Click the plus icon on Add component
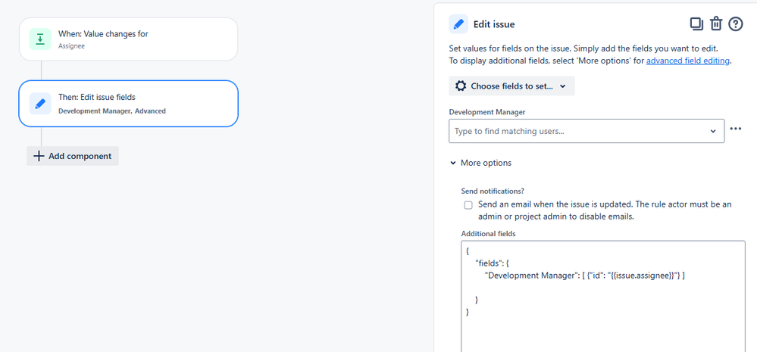Viewport: 757px width, 352px height. pos(39,156)
